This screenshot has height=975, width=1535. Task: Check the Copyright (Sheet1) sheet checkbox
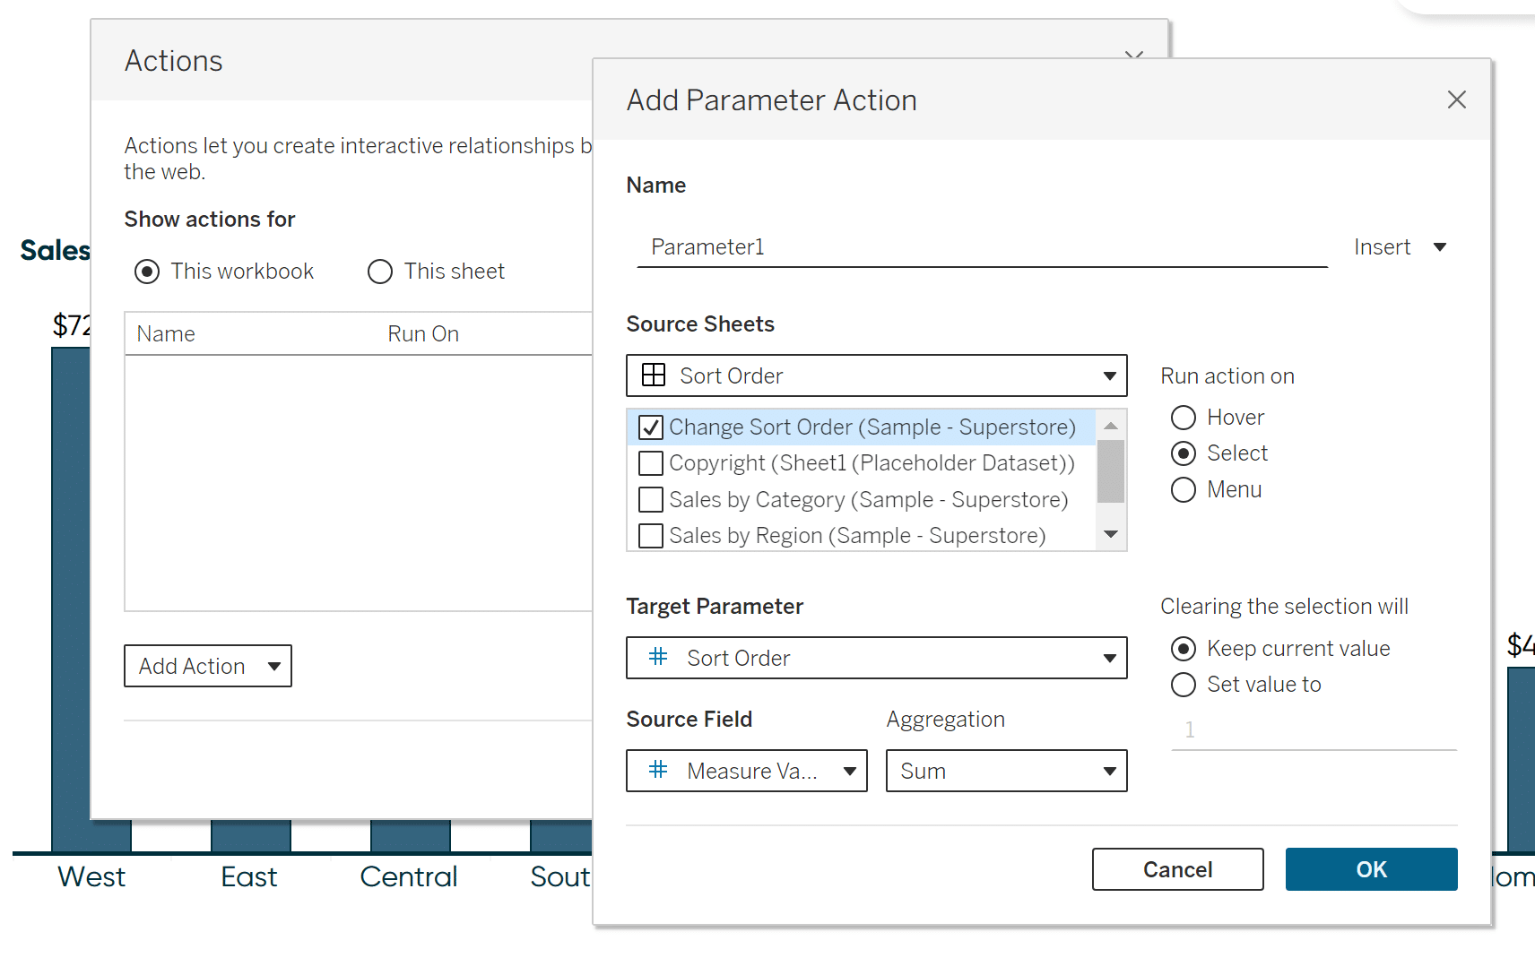click(651, 463)
